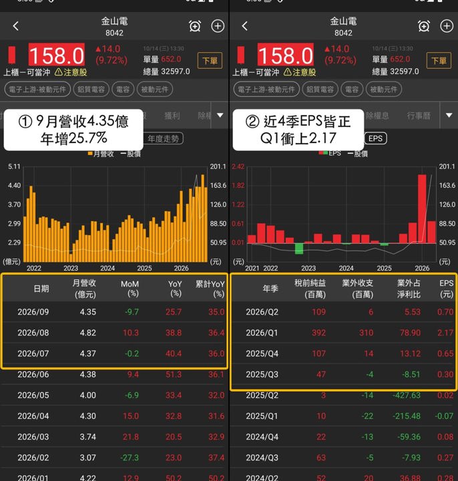Image resolution: width=458 pixels, height=481 pixels.
Task: Tap 月營收 legend orange swatch
Action: 90,154
